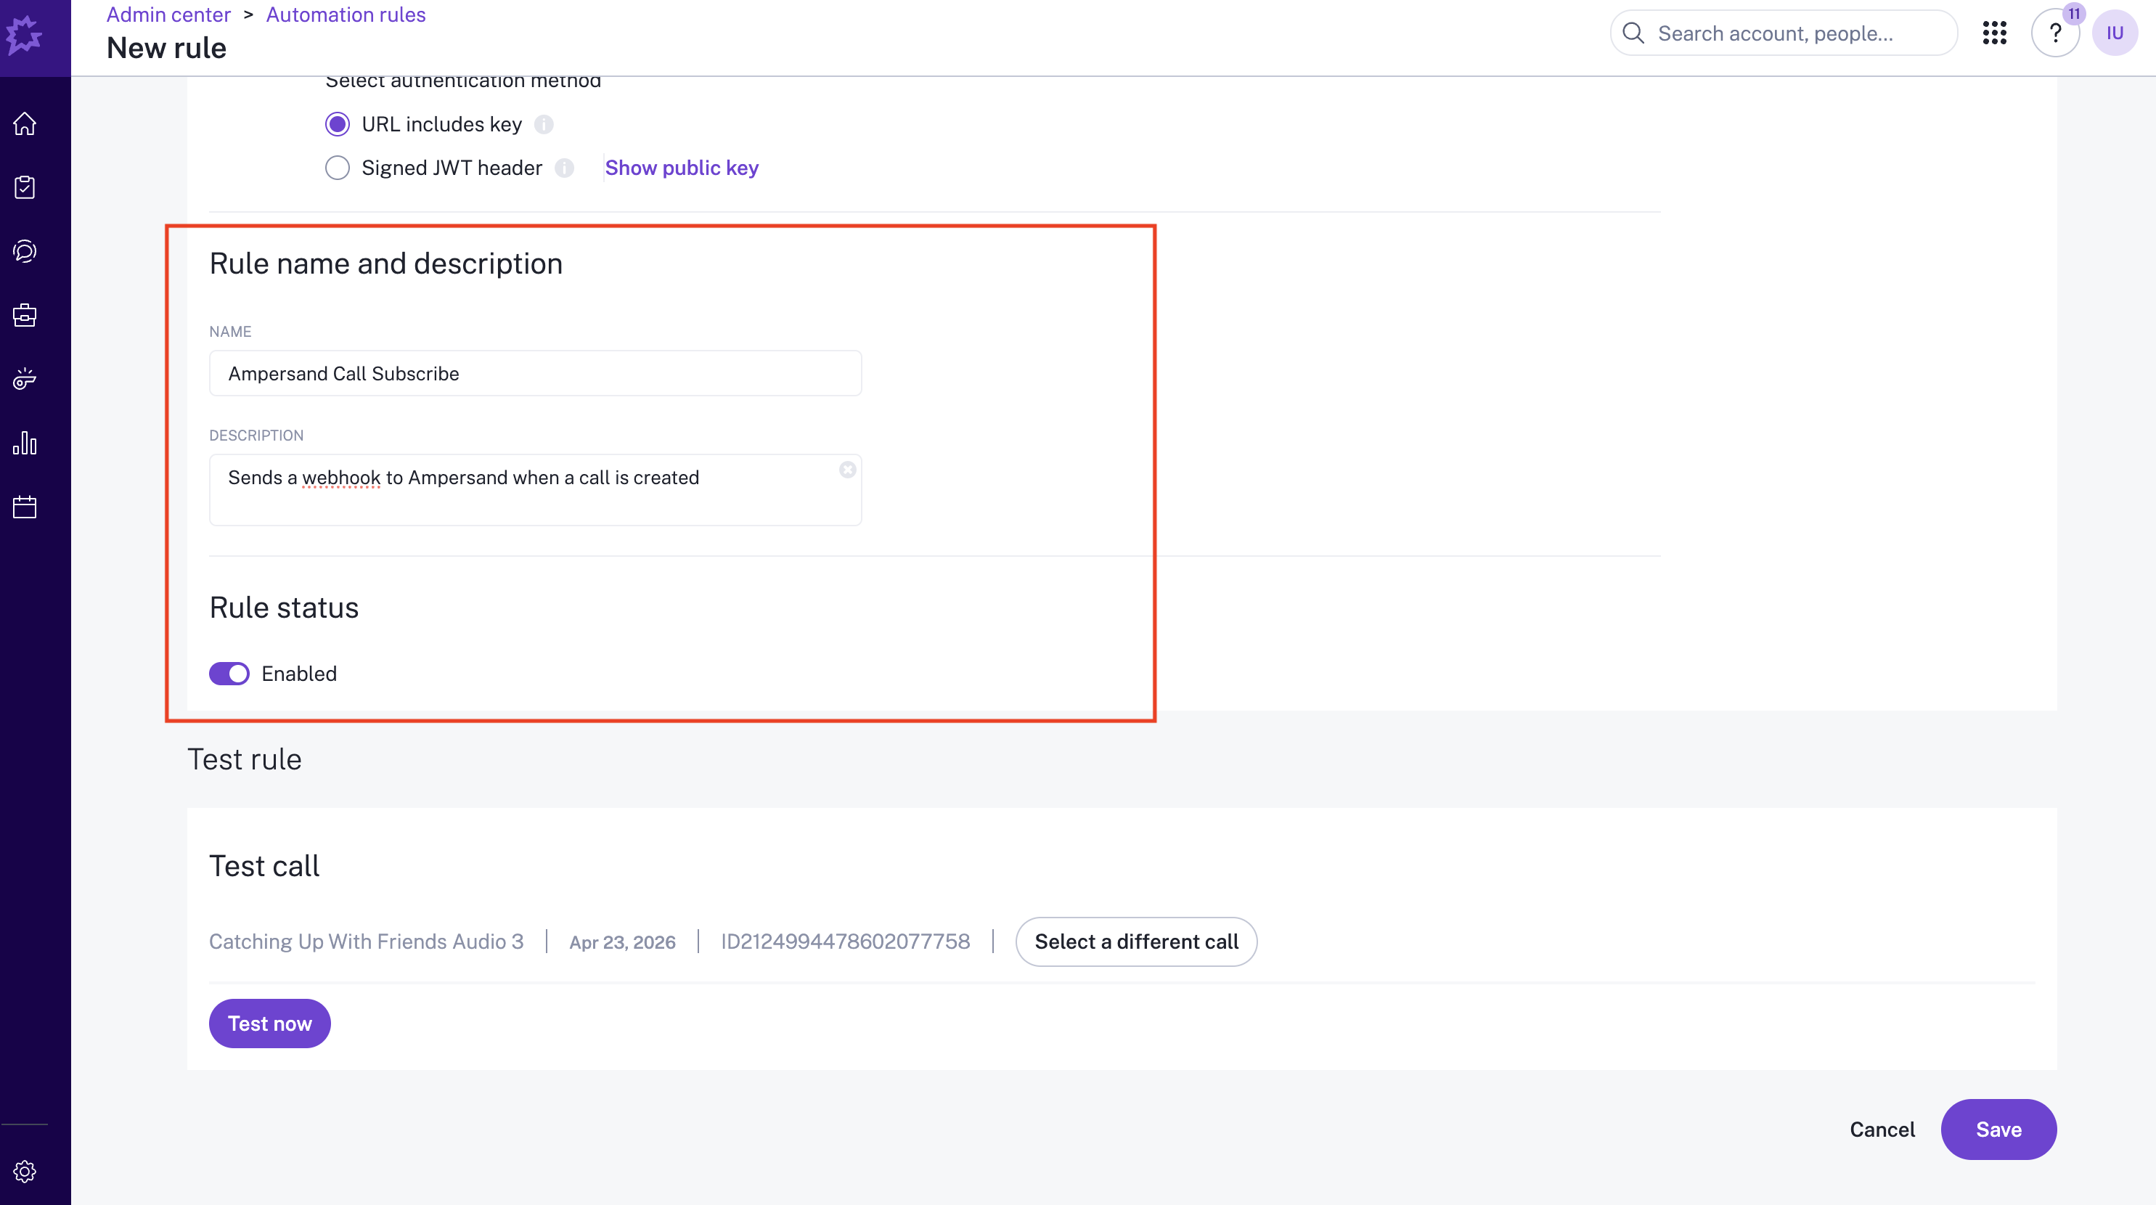The image size is (2156, 1205).
Task: Open the whistle coaching sidebar icon
Action: 24,379
